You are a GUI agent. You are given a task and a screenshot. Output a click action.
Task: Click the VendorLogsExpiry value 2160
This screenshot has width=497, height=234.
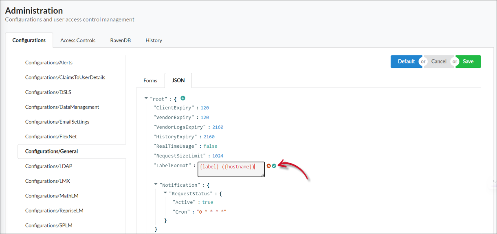tap(218, 127)
